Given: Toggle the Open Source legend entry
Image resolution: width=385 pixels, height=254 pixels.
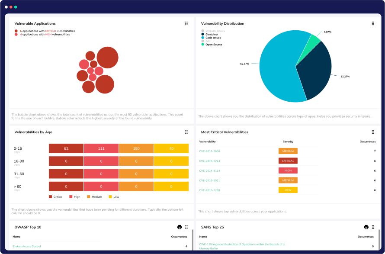Looking at the screenshot, I should pos(213,45).
